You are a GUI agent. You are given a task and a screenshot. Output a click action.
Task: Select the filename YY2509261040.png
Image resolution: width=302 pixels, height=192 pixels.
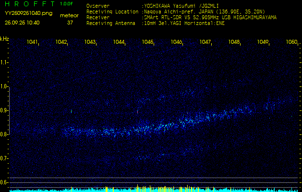pyautogui.click(x=28, y=13)
